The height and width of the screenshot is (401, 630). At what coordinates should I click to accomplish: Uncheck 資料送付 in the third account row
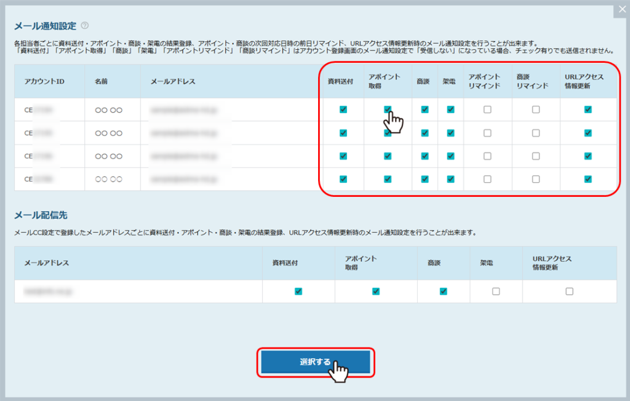(x=343, y=156)
